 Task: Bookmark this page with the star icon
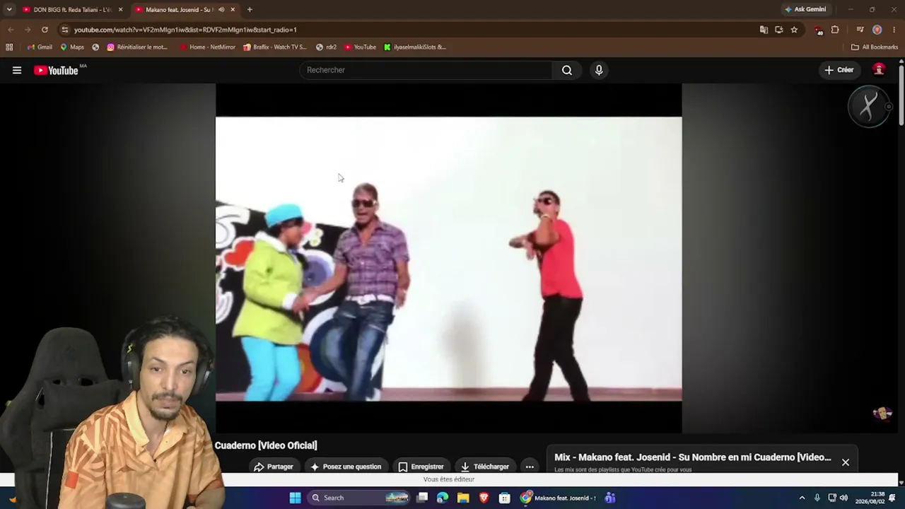pyautogui.click(x=794, y=30)
